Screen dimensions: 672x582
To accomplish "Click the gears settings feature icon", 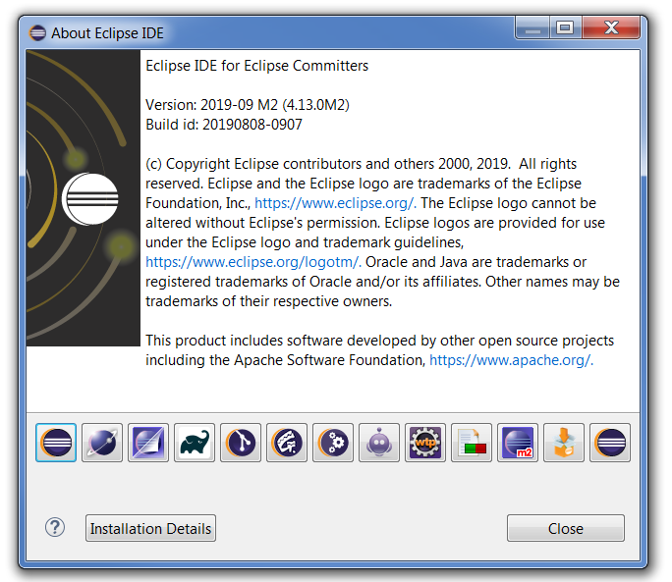I will click(x=333, y=443).
